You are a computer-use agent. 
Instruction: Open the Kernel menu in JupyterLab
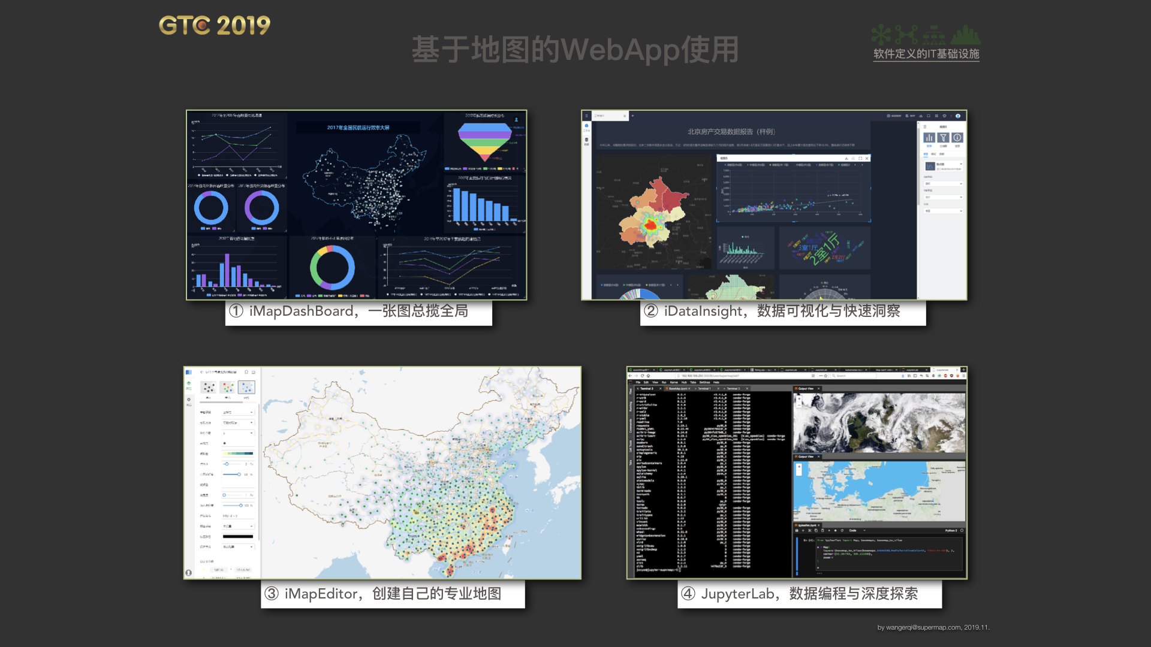pyautogui.click(x=674, y=382)
